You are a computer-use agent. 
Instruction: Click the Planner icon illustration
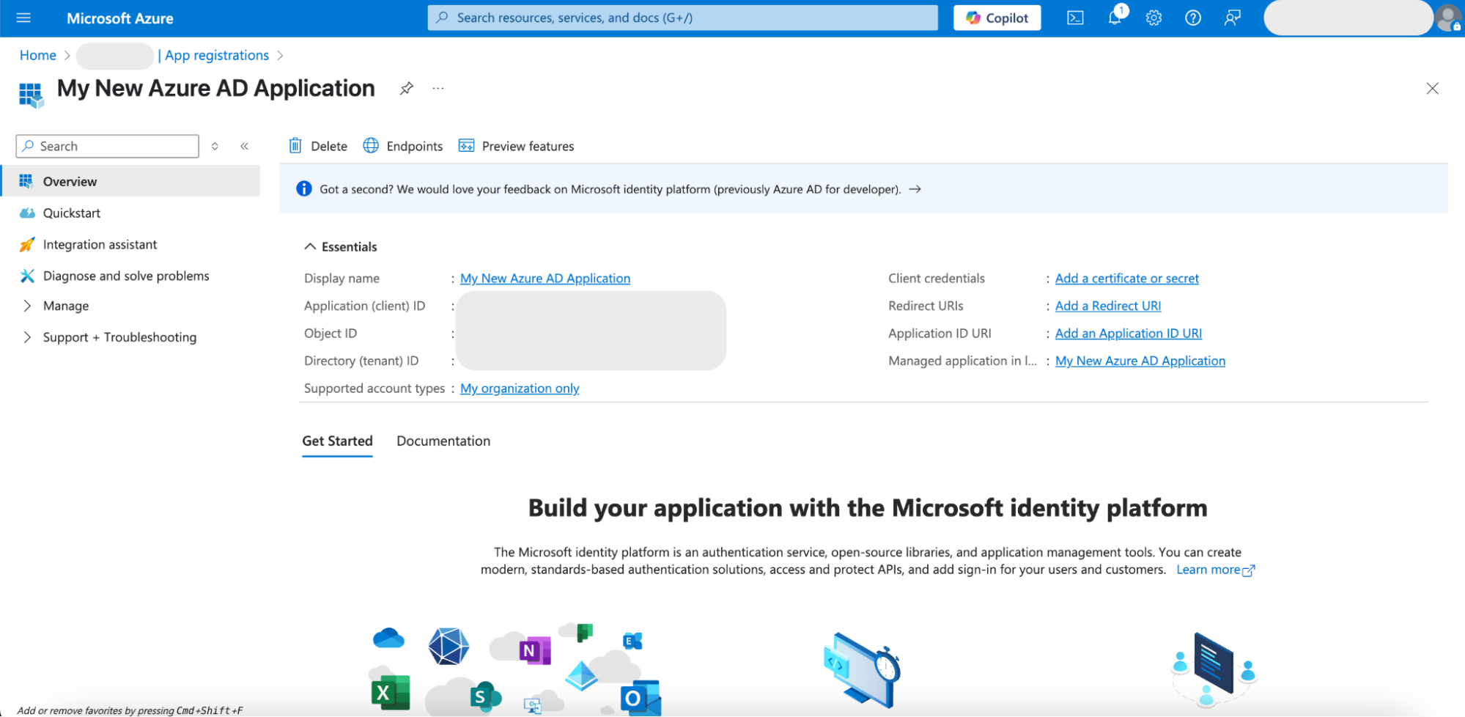(x=585, y=632)
